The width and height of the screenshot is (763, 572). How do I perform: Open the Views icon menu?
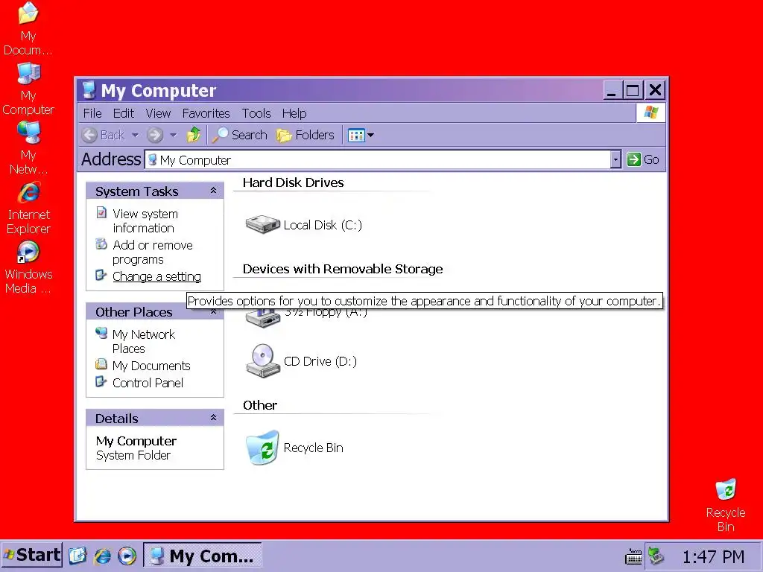tap(361, 136)
